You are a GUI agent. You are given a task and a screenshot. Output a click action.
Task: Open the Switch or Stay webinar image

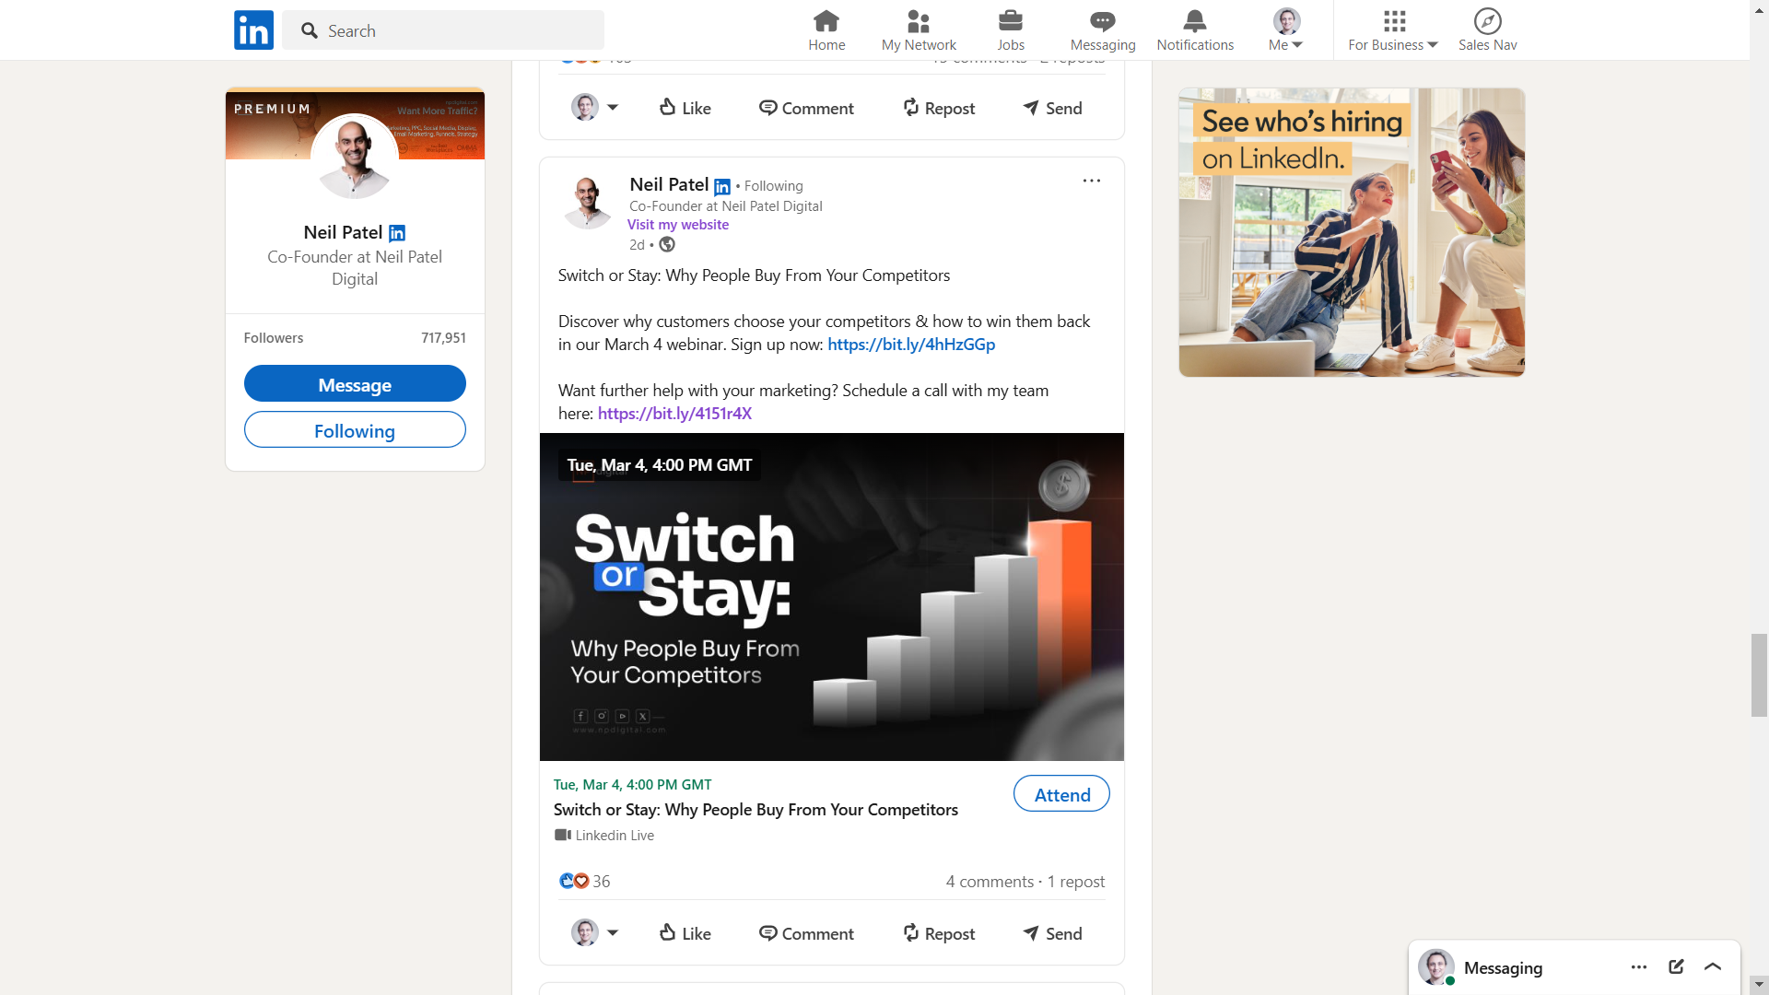[x=831, y=597]
